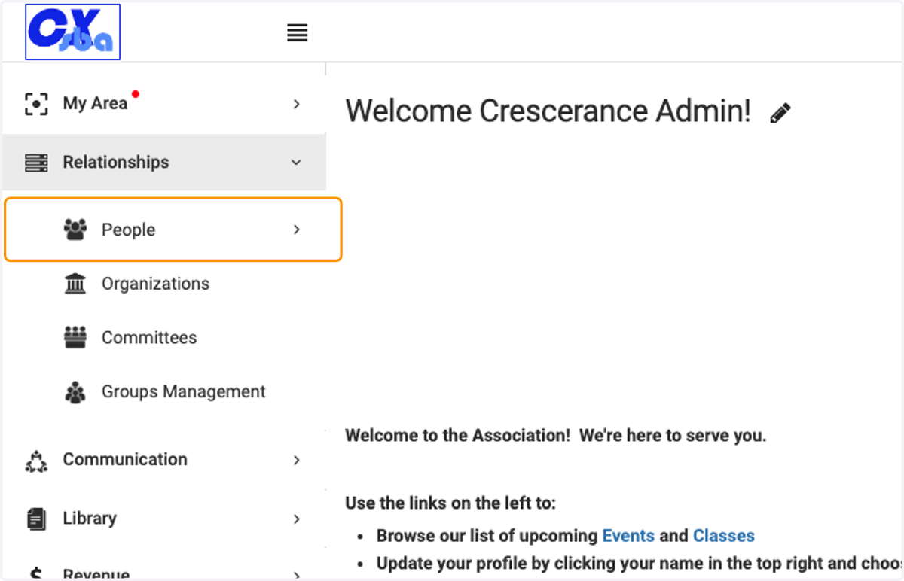Expand My Area with its chevron

point(297,104)
